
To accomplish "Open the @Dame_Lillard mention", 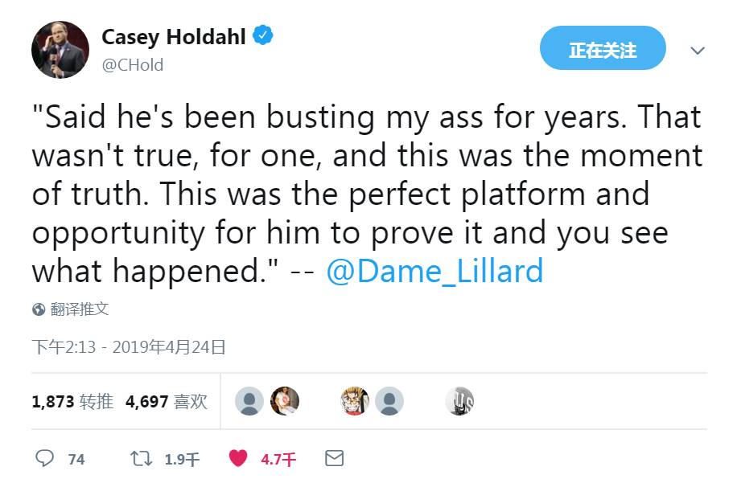I will point(434,272).
